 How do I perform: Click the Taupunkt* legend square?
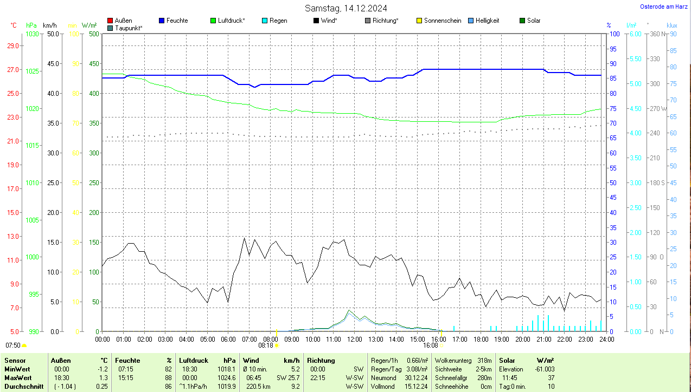pos(110,28)
